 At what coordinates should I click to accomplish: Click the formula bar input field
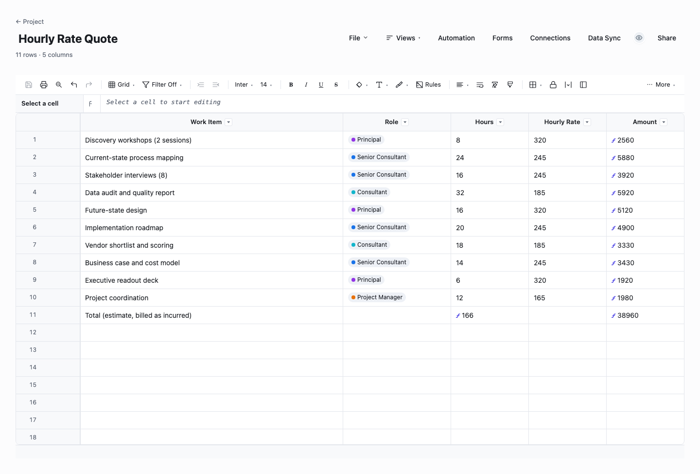(392, 103)
